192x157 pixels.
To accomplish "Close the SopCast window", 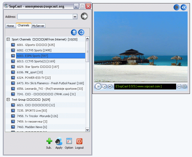I will (88, 6).
